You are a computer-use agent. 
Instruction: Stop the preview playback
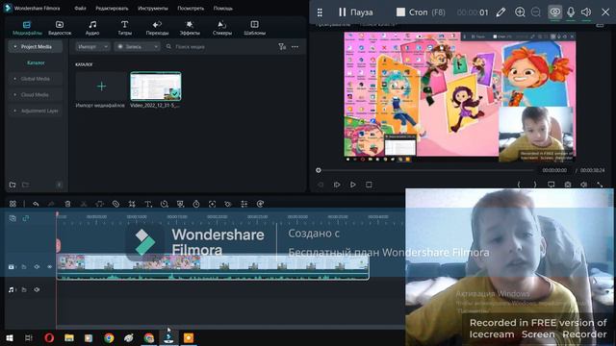click(x=369, y=185)
